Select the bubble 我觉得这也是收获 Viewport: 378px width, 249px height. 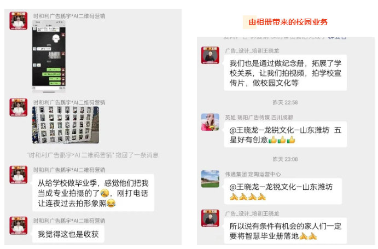click(68, 234)
